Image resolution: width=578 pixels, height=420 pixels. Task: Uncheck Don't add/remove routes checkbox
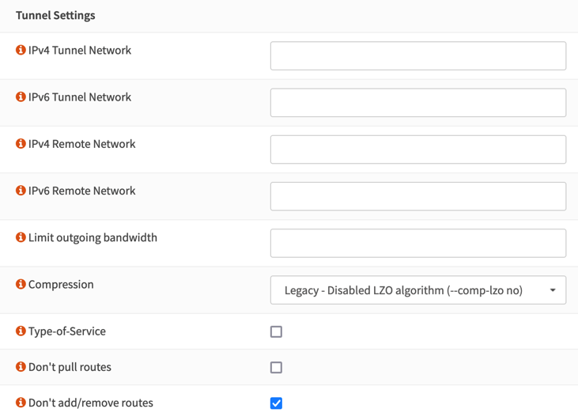coord(276,403)
